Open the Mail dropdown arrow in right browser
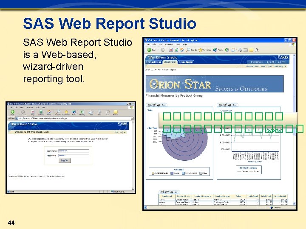306x229 pixels. pyautogui.click(x=236, y=50)
